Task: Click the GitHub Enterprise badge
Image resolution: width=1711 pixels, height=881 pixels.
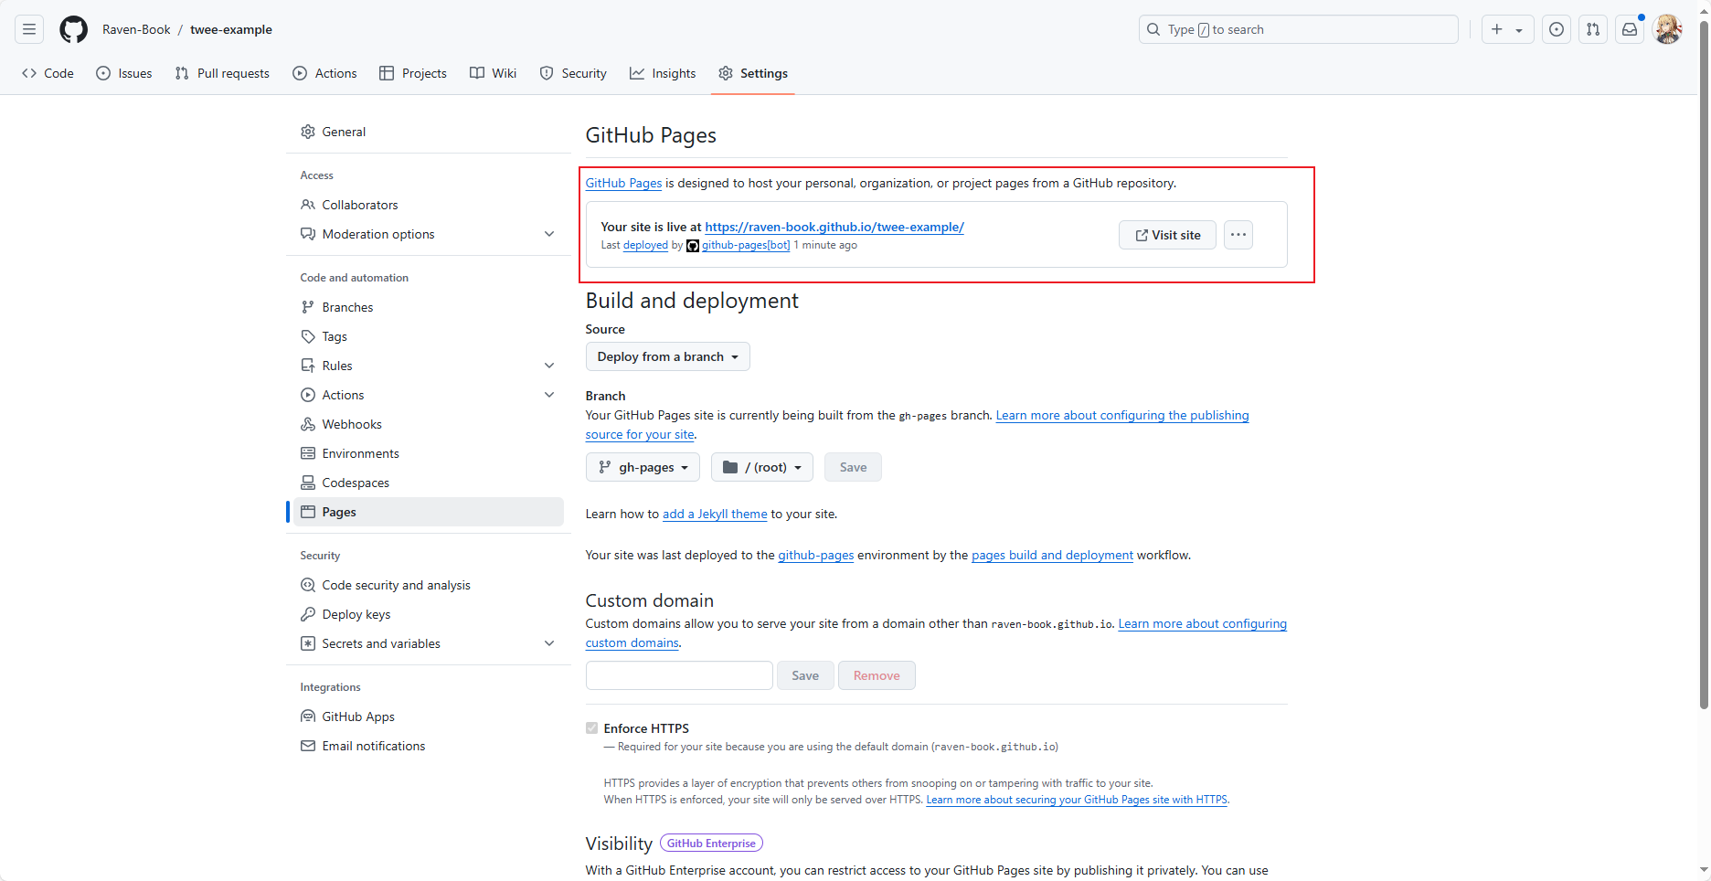Action: click(711, 843)
